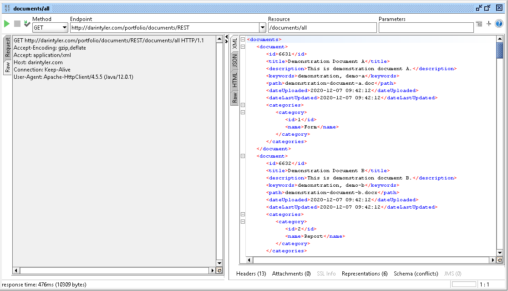Viewport: 508px width, 291px height.
Task: Click the magnifier icon under the request pane
Action: click(219, 271)
